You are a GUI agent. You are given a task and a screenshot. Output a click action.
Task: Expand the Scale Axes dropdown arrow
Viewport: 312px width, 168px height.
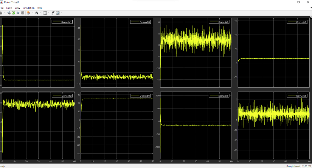tap(48, 13)
